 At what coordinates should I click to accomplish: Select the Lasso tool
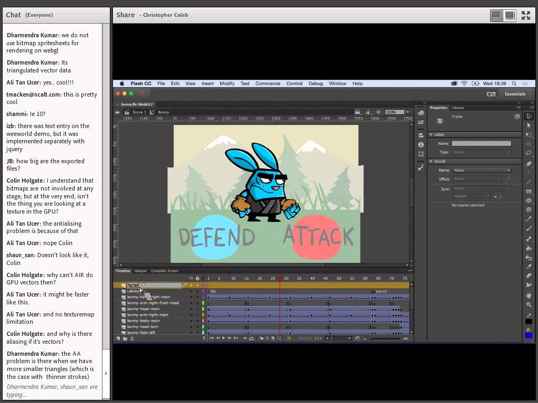529,153
